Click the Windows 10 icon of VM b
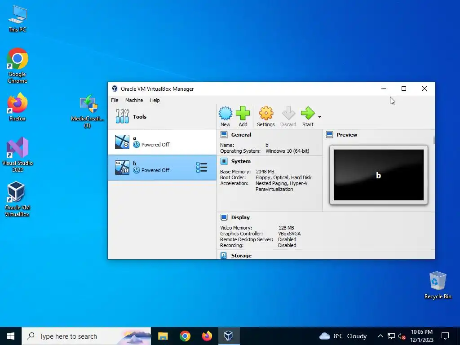Image resolution: width=460 pixels, height=345 pixels. (x=122, y=168)
